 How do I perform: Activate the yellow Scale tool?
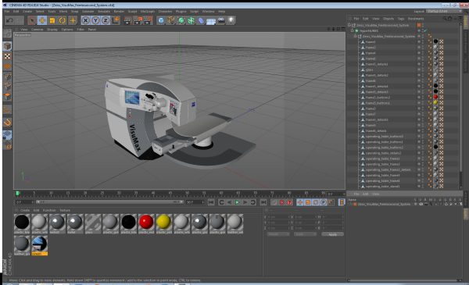[52, 20]
